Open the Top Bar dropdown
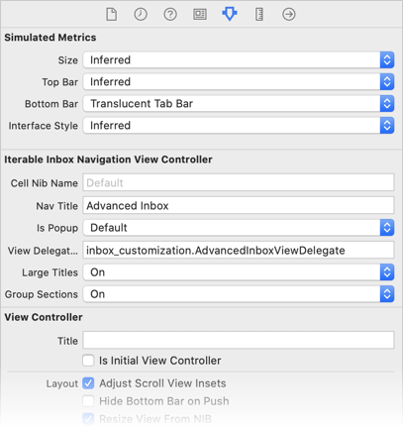 click(x=239, y=81)
